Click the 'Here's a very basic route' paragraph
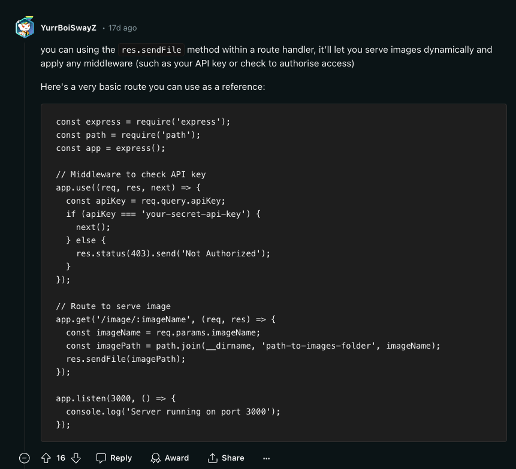 click(x=153, y=87)
